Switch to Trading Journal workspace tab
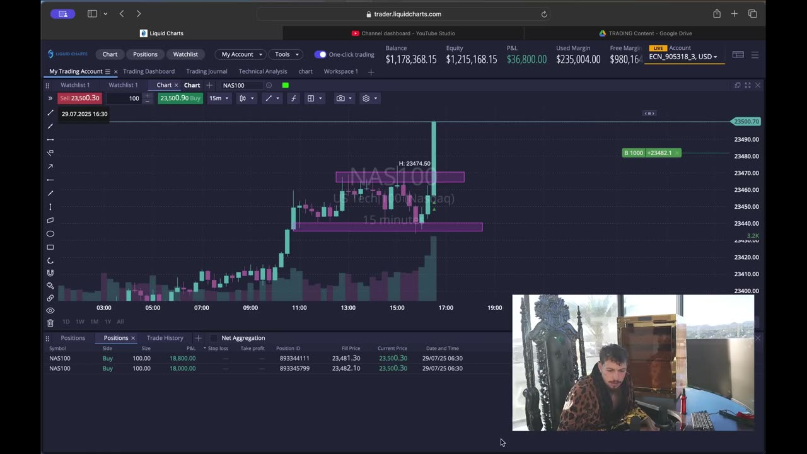This screenshot has width=807, height=454. (x=207, y=71)
